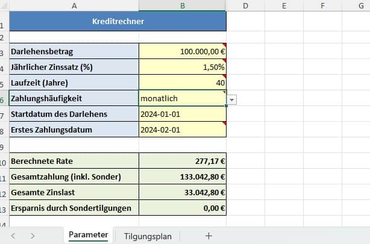Switch to the Tilgungsplan sheet tab

(148, 236)
